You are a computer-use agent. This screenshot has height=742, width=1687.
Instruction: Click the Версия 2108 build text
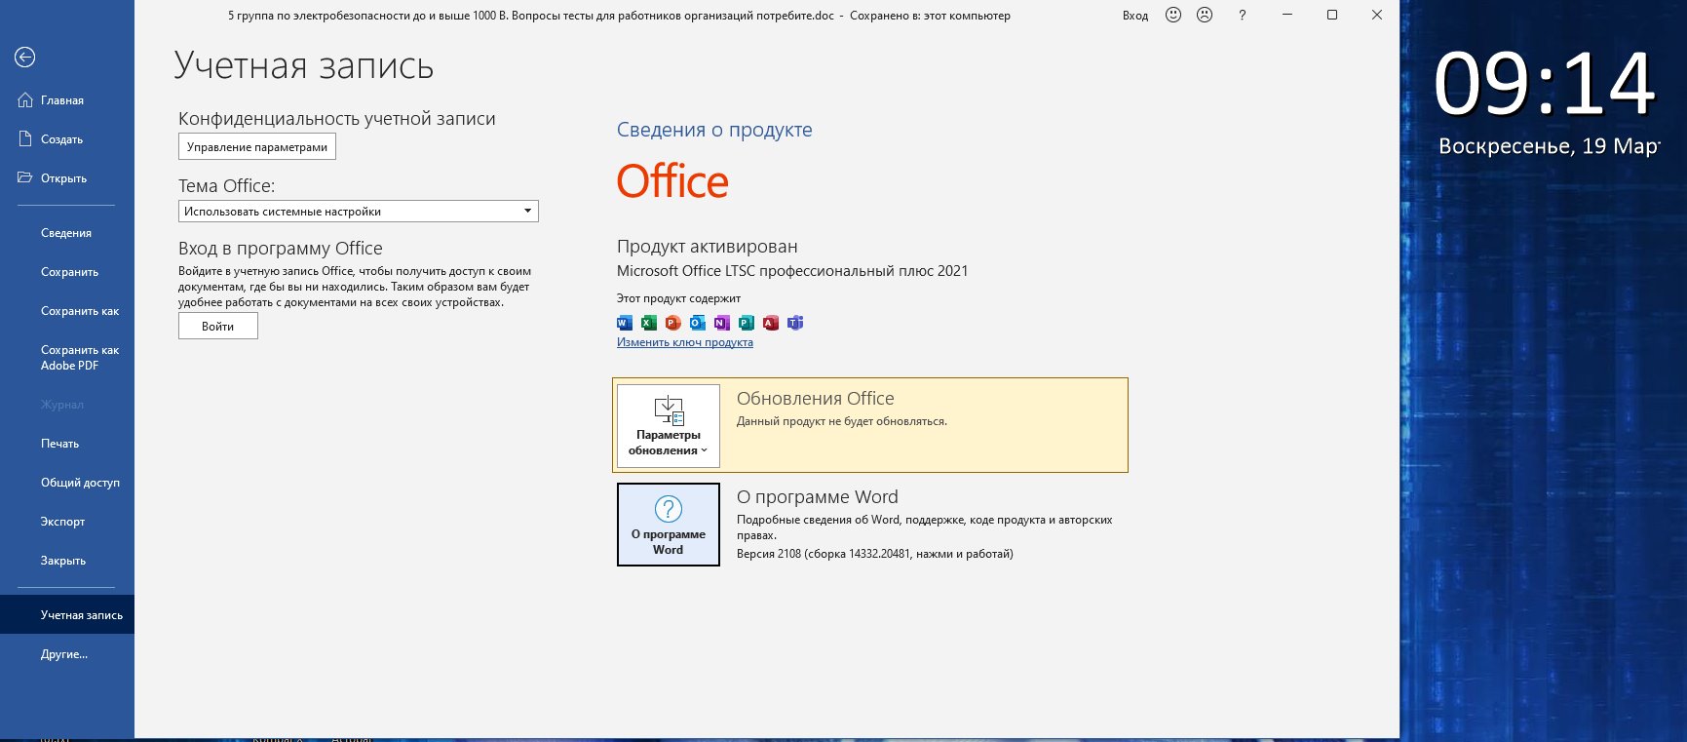(875, 554)
